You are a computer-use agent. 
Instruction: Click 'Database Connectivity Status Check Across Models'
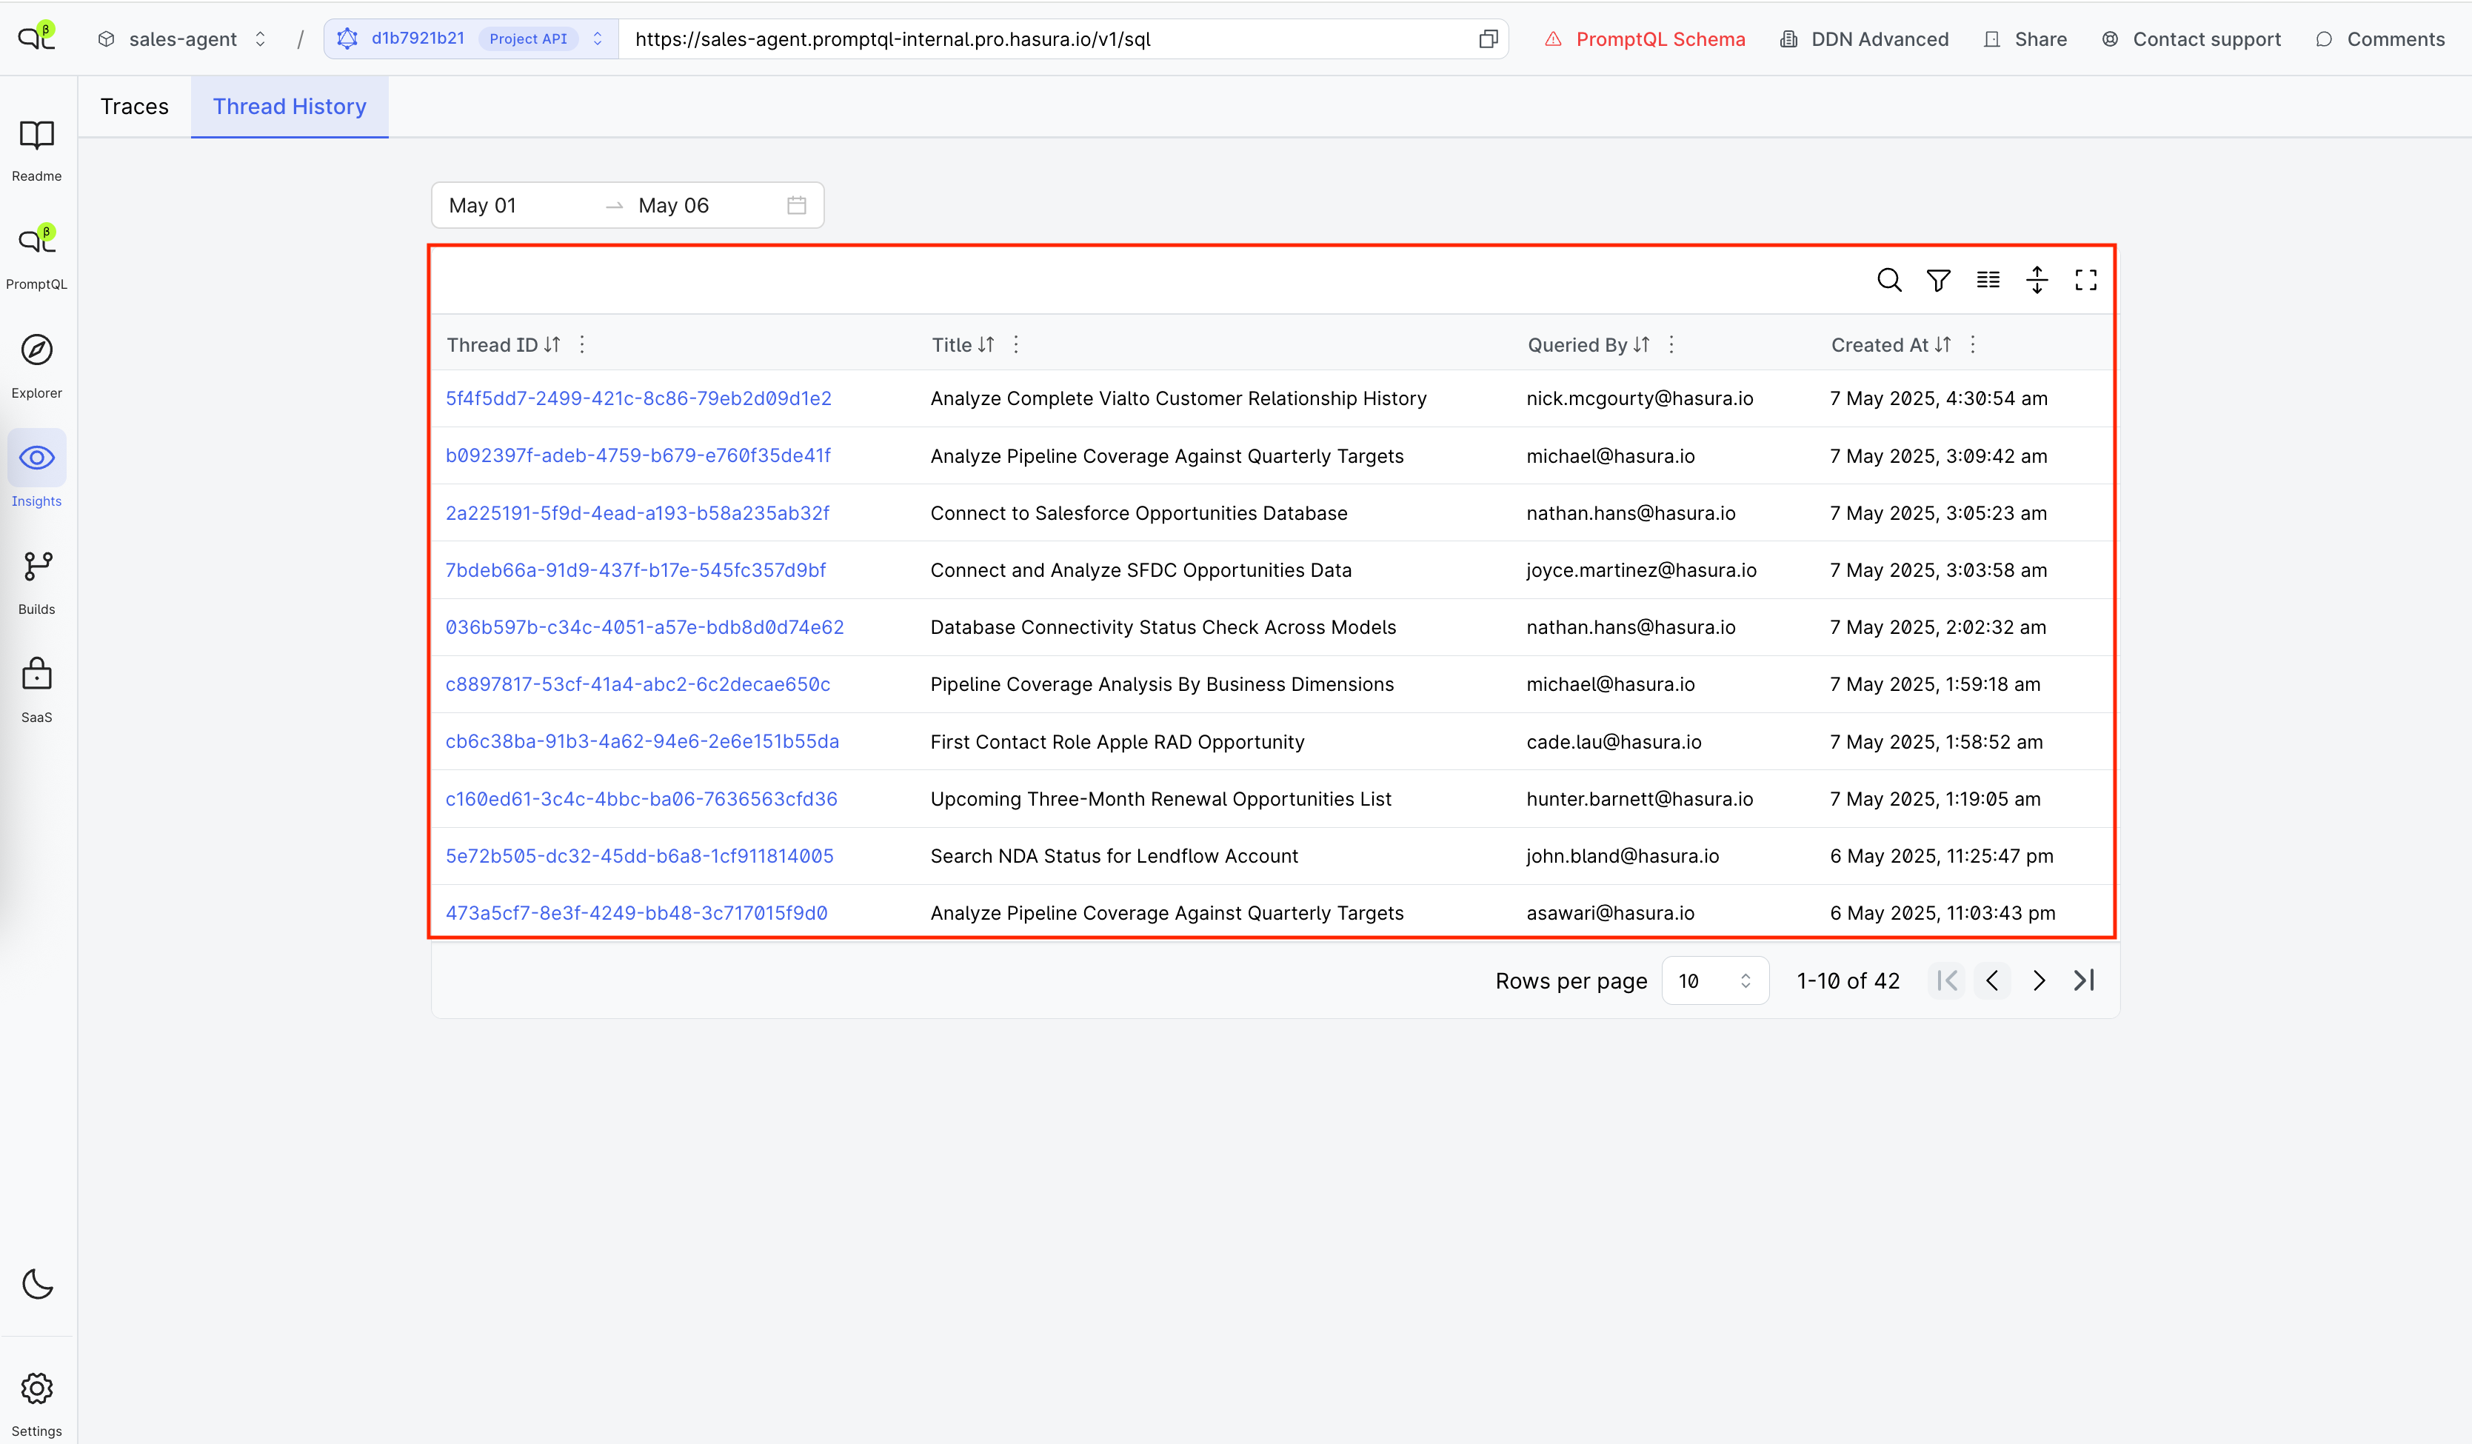click(x=1163, y=627)
